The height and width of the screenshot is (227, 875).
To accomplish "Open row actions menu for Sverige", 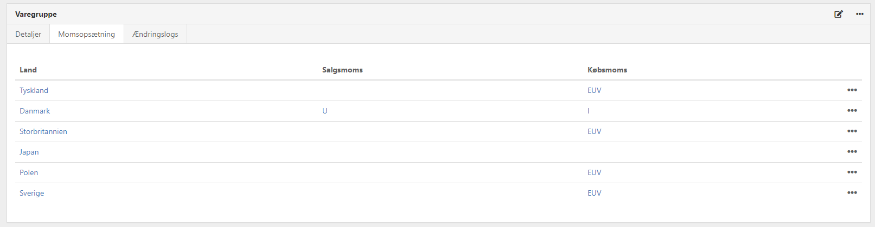I will click(x=852, y=193).
